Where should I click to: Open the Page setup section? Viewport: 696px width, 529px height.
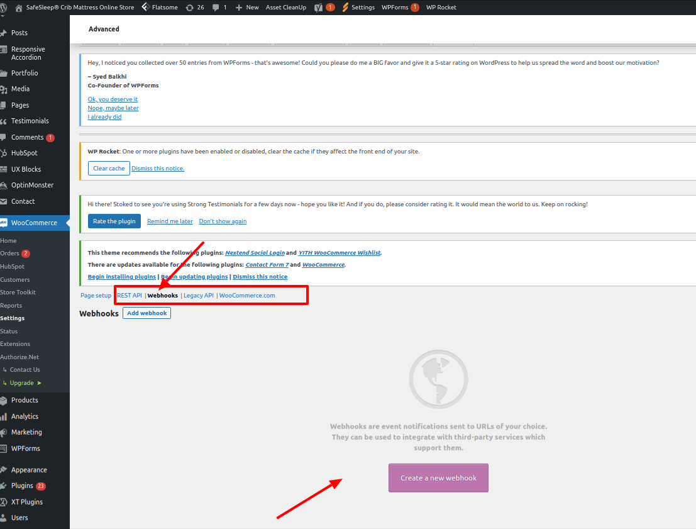pos(96,296)
